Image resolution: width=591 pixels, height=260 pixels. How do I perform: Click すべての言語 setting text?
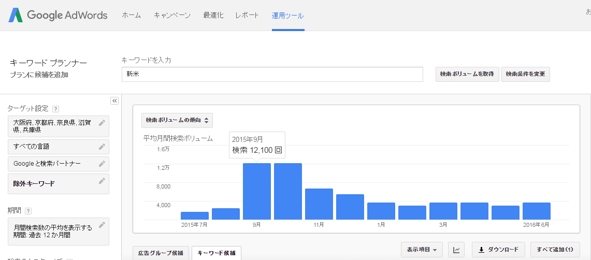[31, 147]
